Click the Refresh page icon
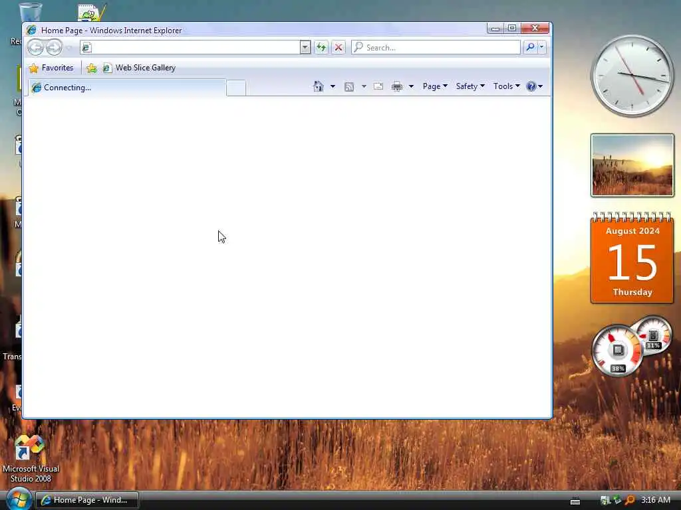This screenshot has width=681, height=510. [321, 47]
